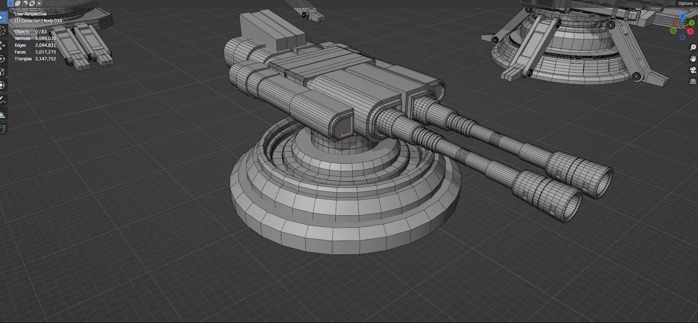The width and height of the screenshot is (698, 323).
Task: Snap view to Y axis on gizmo
Action: point(692,23)
